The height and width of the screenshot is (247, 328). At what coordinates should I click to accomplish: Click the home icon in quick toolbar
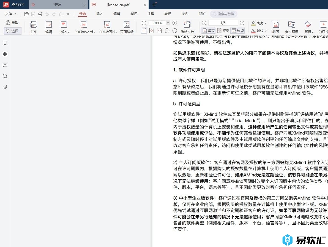point(61,14)
